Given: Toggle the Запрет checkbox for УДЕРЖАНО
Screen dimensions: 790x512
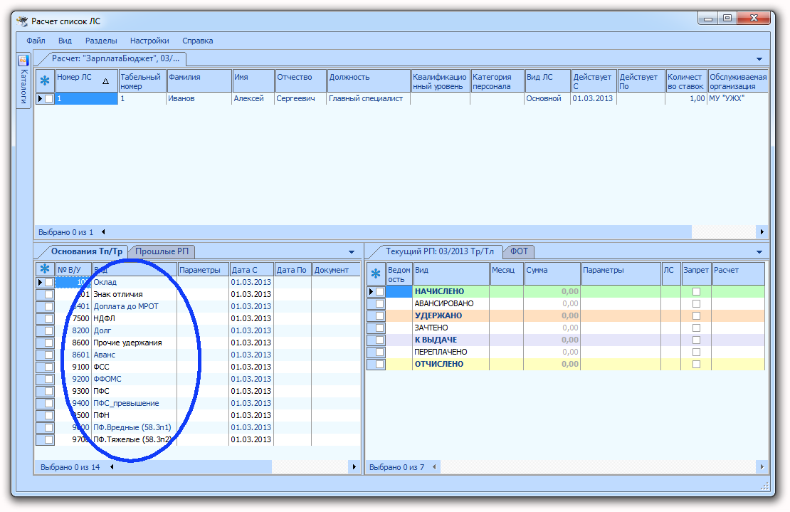Looking at the screenshot, I should 696,315.
